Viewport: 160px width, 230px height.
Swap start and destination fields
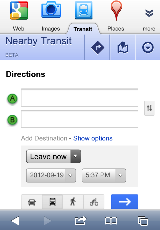click(149, 108)
